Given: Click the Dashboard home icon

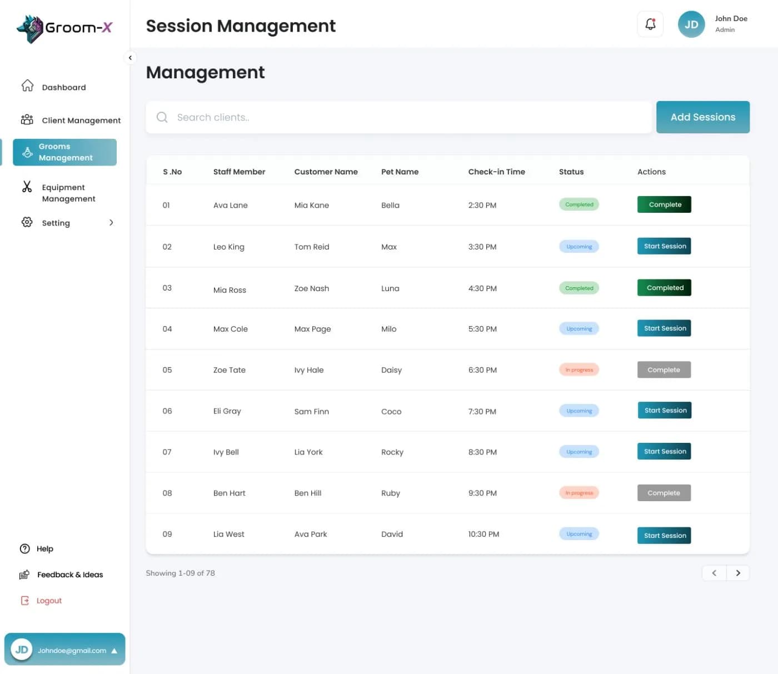Looking at the screenshot, I should tap(27, 86).
